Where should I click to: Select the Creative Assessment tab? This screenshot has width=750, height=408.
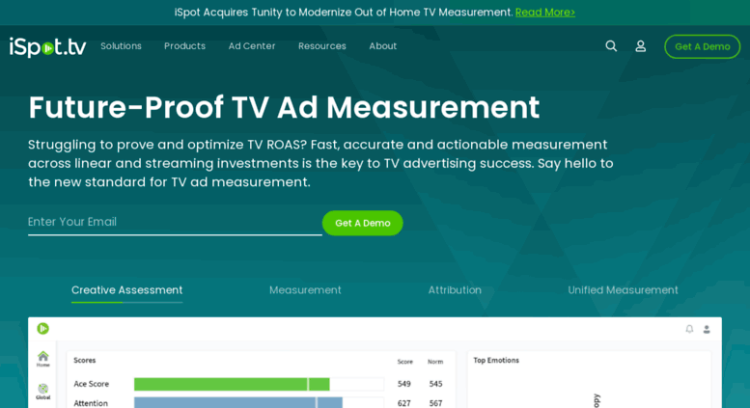[x=126, y=290]
